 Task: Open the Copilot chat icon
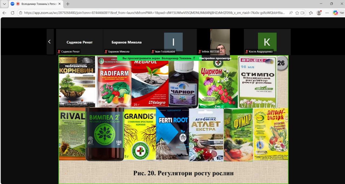pyautogui.click(x=335, y=13)
